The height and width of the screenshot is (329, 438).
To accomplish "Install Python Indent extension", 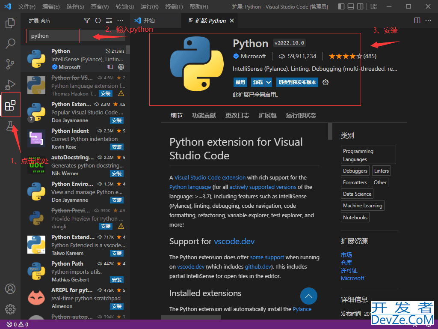I will click(116, 147).
